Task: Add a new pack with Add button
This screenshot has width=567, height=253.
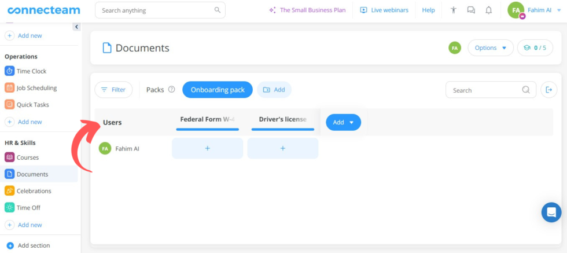Action: coord(274,90)
